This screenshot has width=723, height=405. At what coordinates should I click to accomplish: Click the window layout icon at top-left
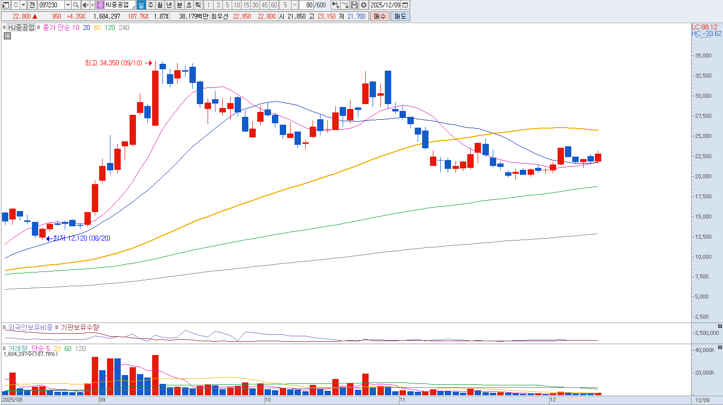point(5,5)
